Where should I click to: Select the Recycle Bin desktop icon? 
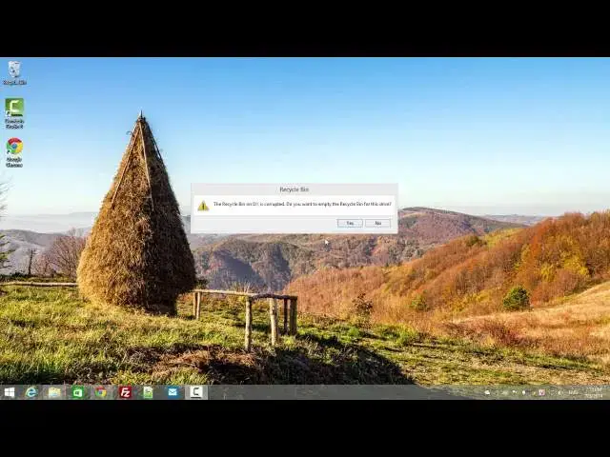point(15,73)
